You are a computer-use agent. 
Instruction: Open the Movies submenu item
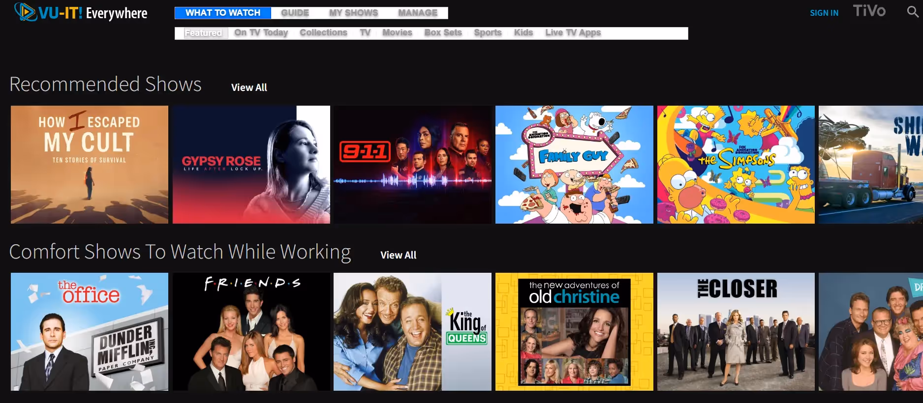pos(397,32)
